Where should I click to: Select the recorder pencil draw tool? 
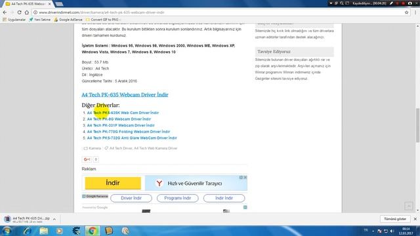392,3
